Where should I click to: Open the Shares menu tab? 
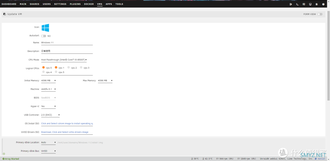pos(35,4)
